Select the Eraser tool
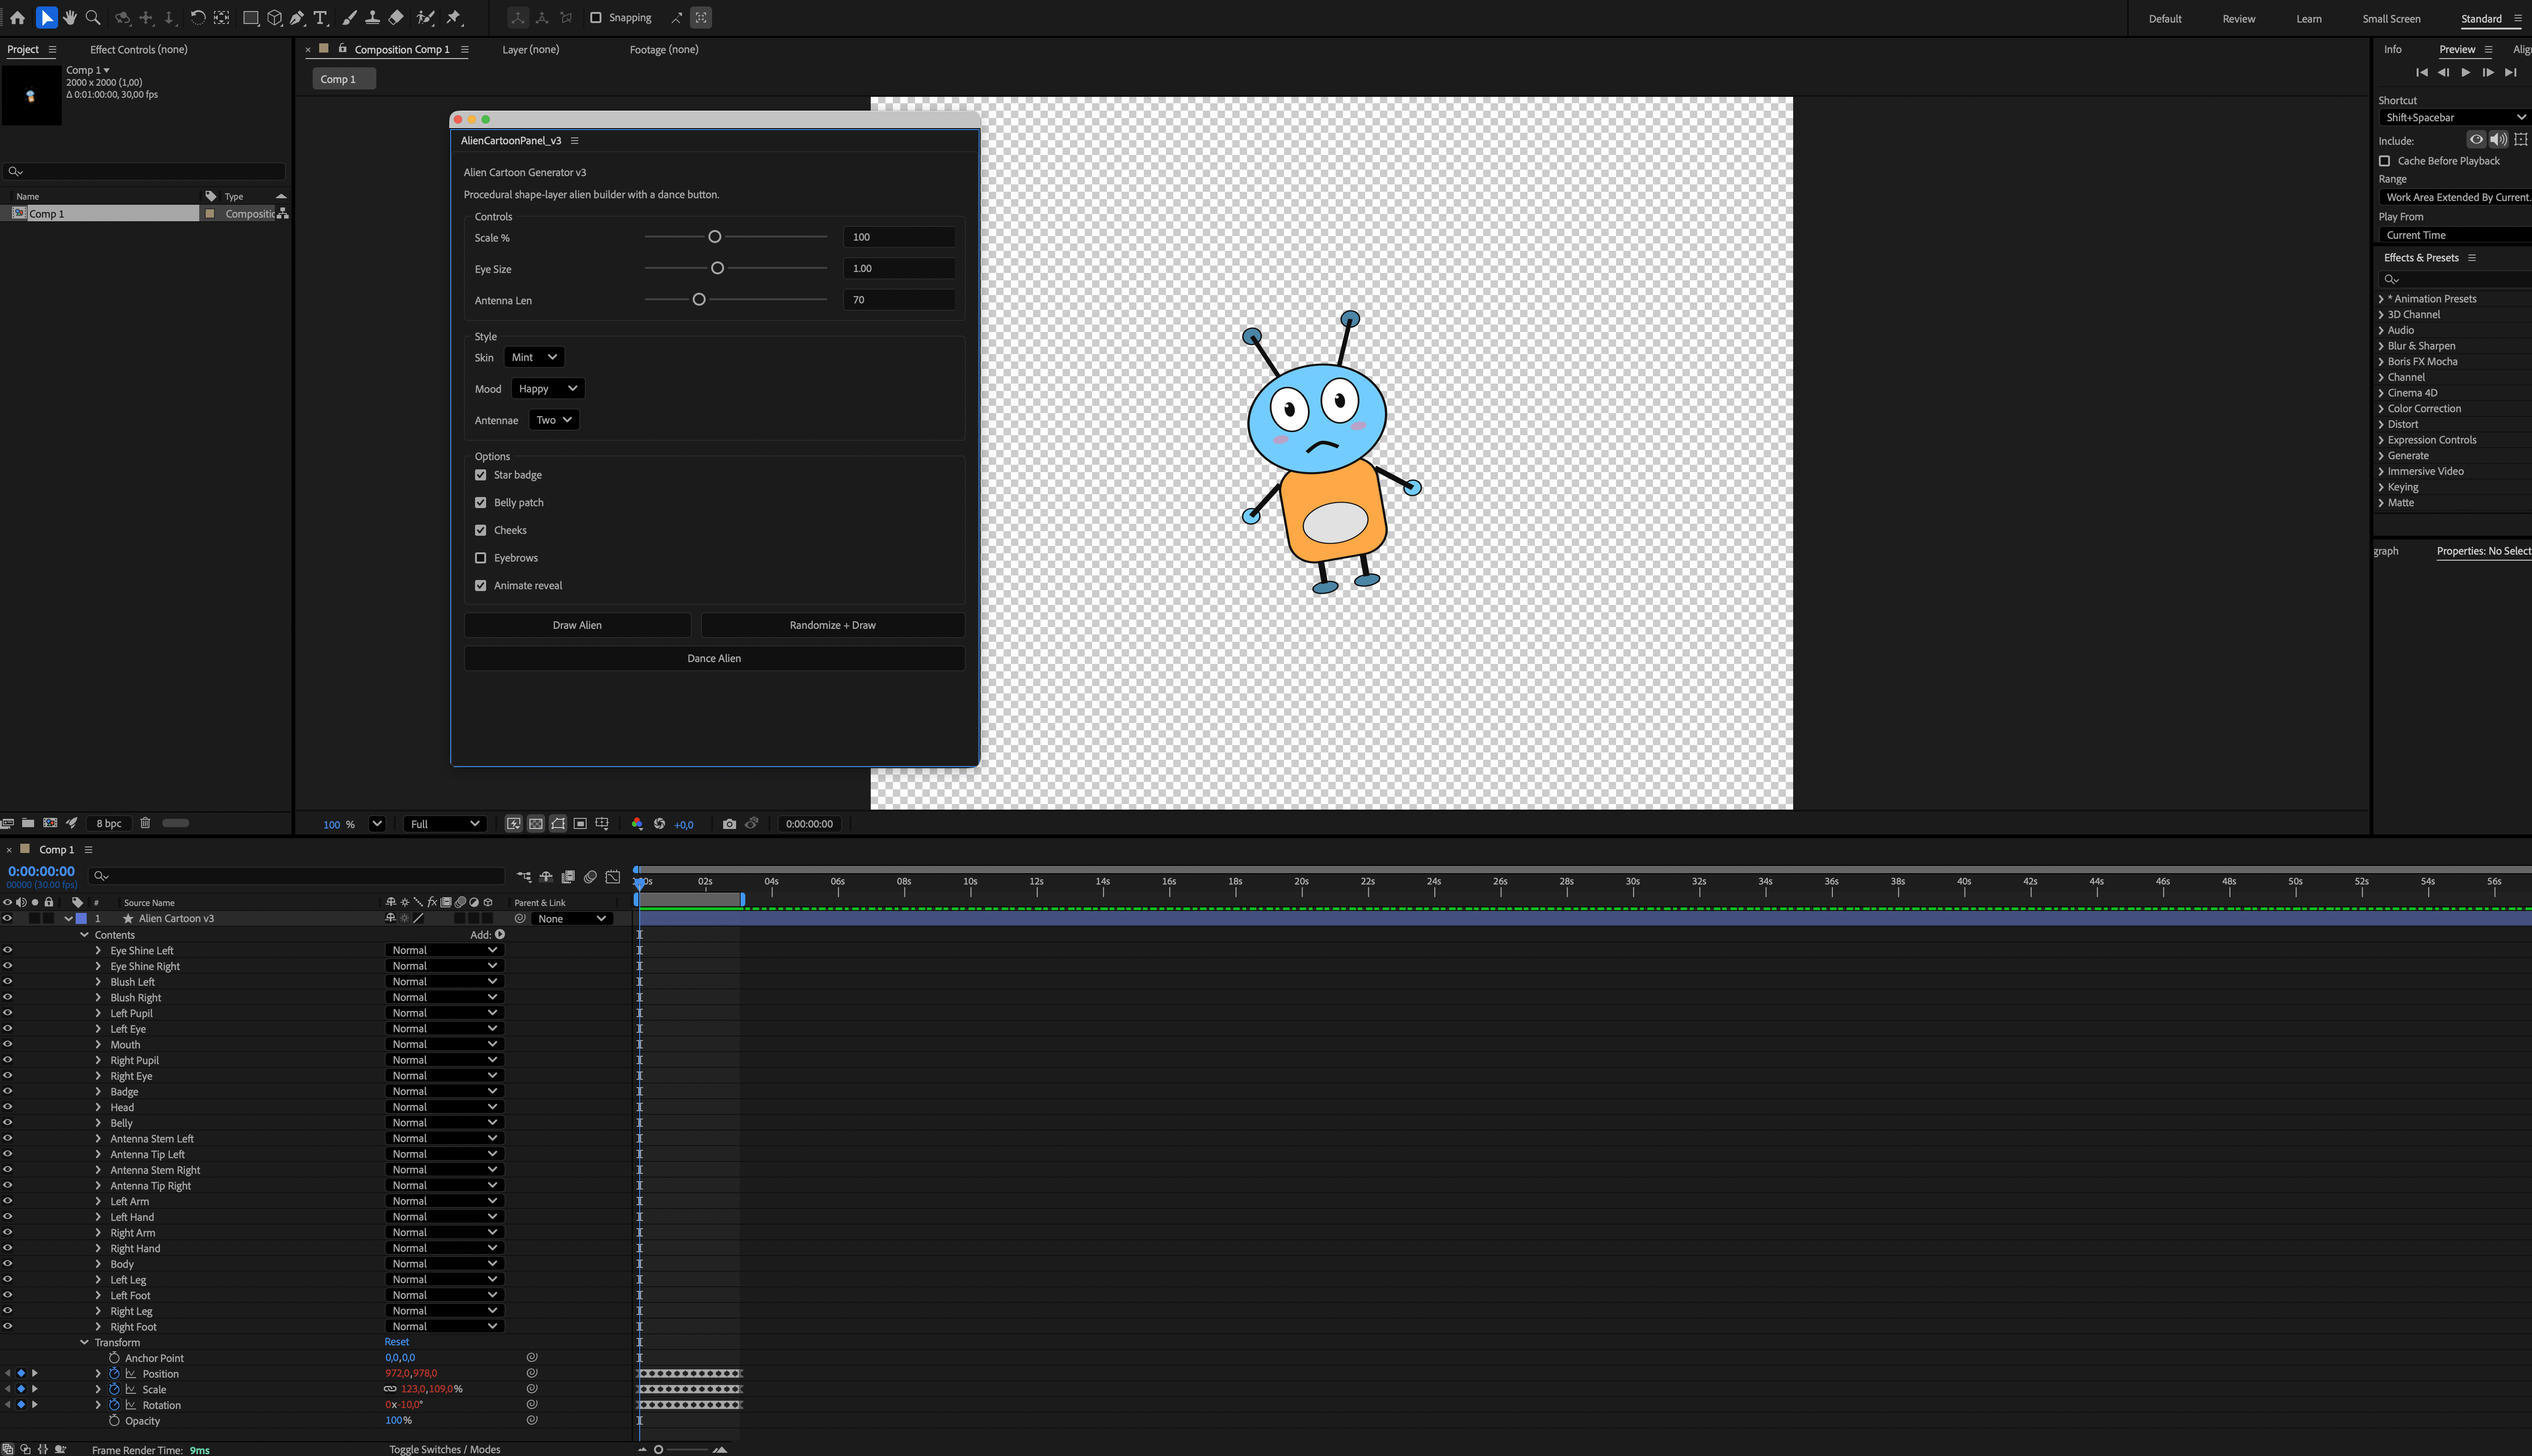 (x=396, y=17)
